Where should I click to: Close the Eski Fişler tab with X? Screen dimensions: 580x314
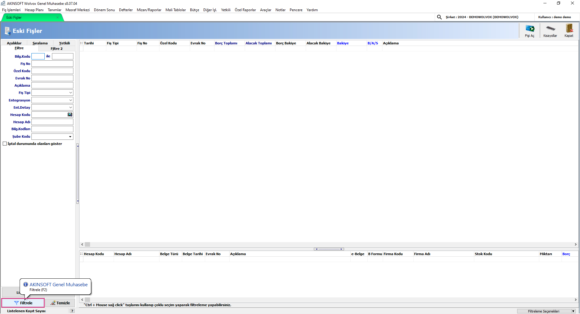point(57,18)
